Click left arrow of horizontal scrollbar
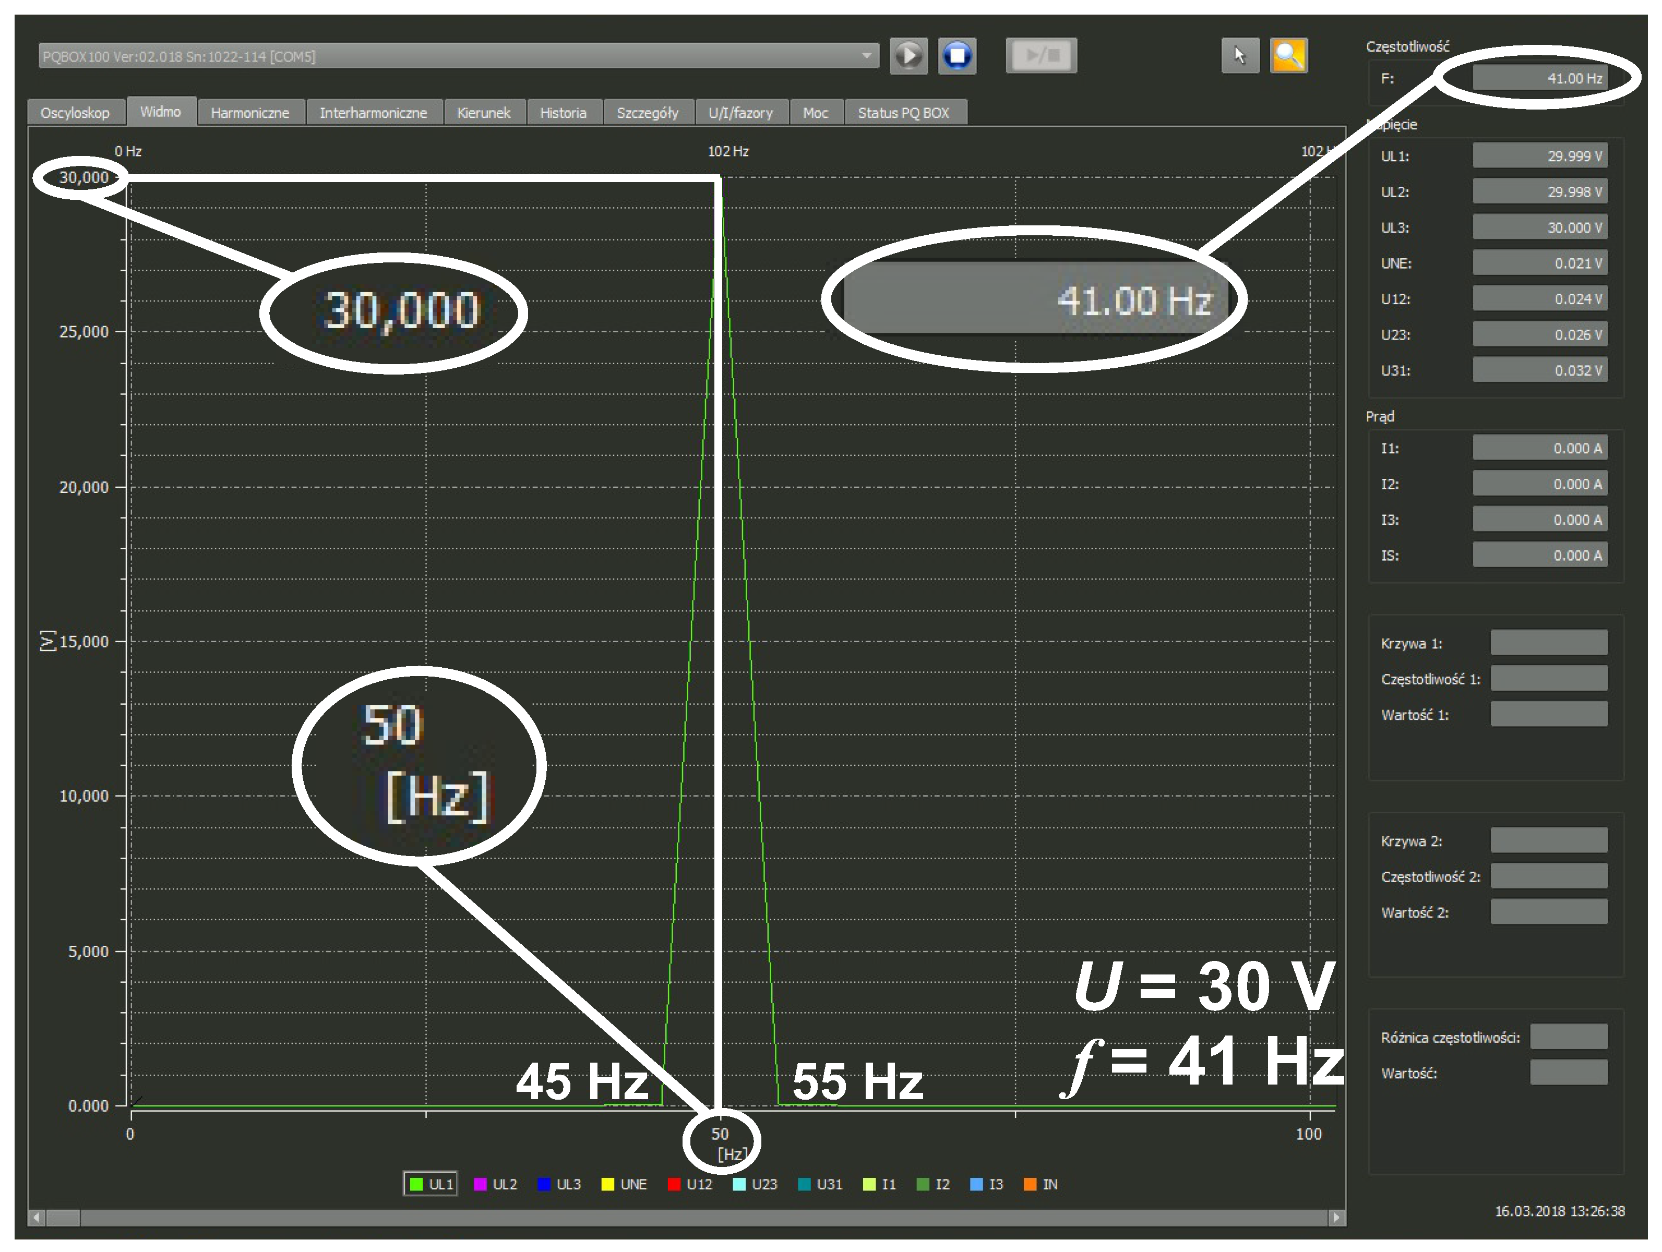Viewport: 1662px width, 1252px height. [36, 1217]
